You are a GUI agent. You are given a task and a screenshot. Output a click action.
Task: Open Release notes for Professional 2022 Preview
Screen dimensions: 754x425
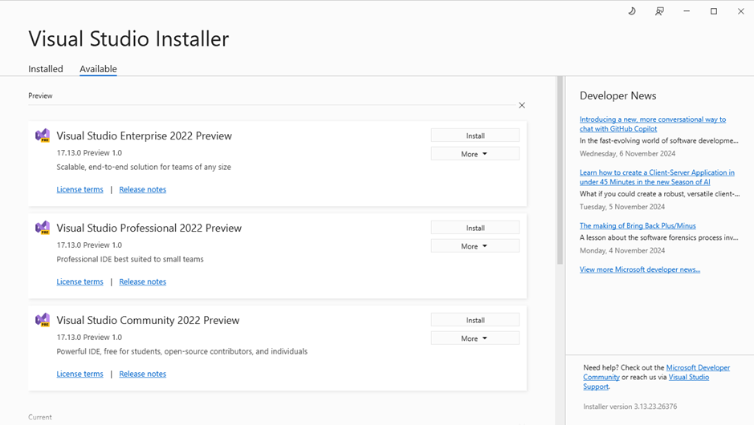(x=142, y=281)
